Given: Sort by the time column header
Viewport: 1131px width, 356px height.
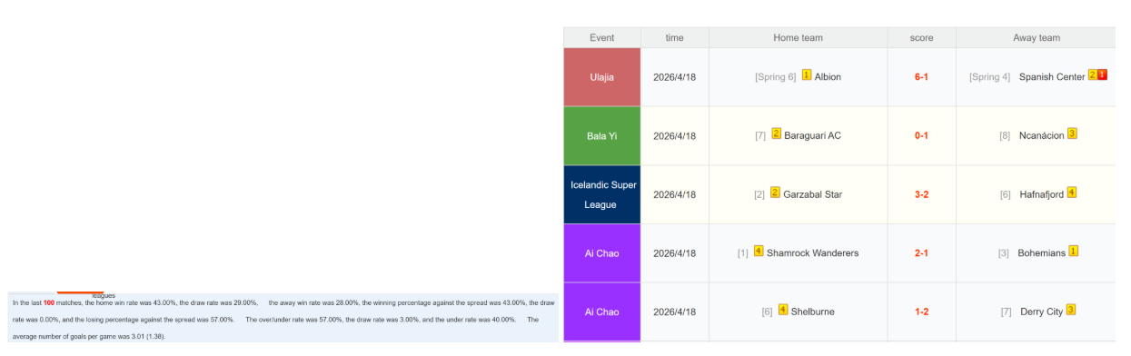Looking at the screenshot, I should point(675,37).
